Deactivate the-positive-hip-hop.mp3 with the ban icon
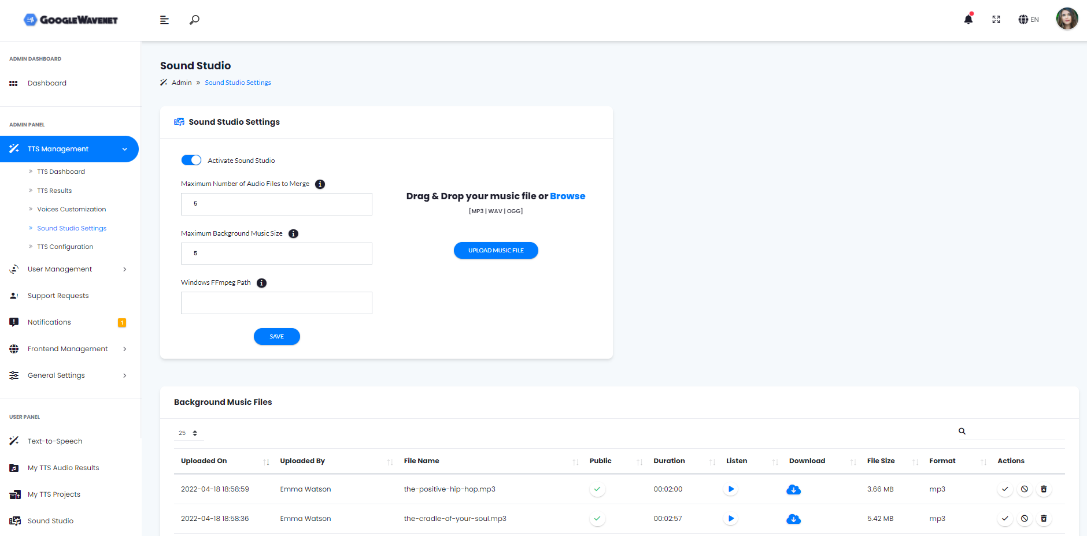 point(1024,489)
